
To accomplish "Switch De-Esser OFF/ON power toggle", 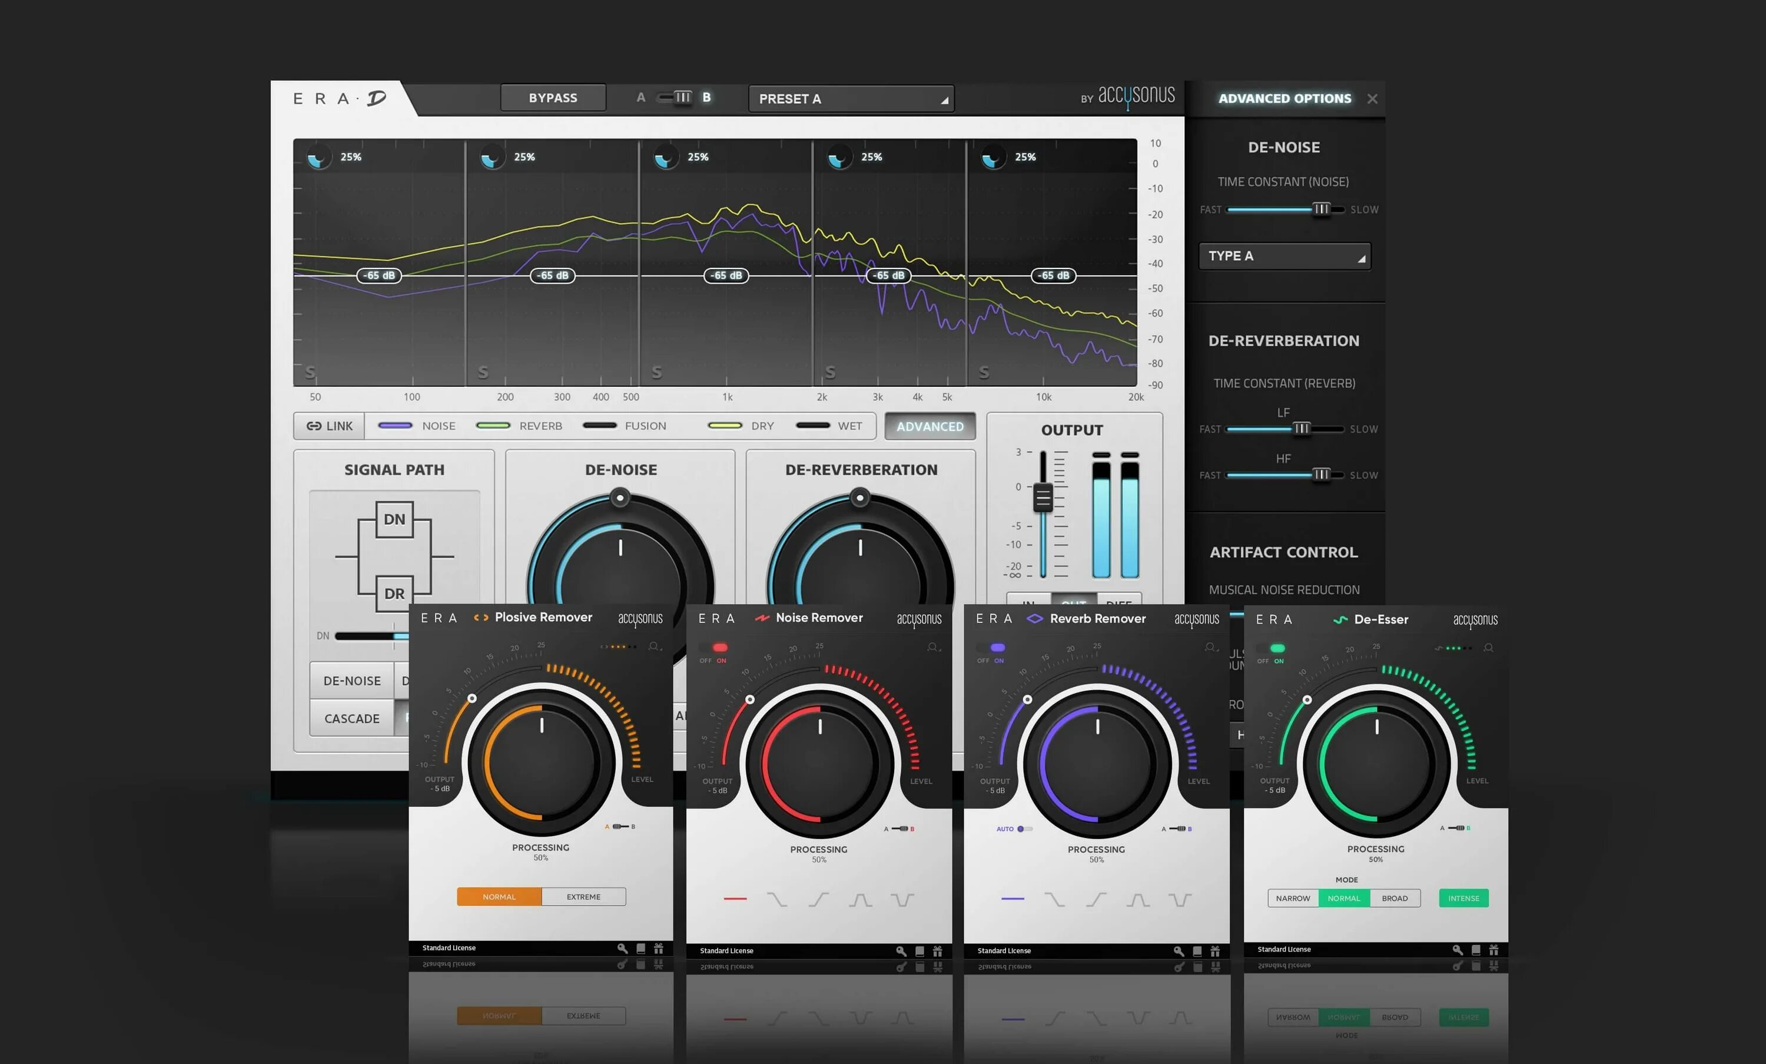I will [1271, 648].
